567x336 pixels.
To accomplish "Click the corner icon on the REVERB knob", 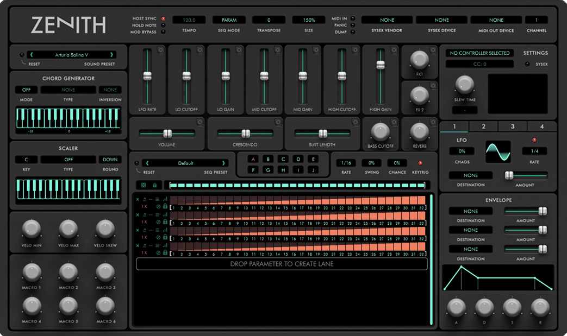I will [433, 122].
